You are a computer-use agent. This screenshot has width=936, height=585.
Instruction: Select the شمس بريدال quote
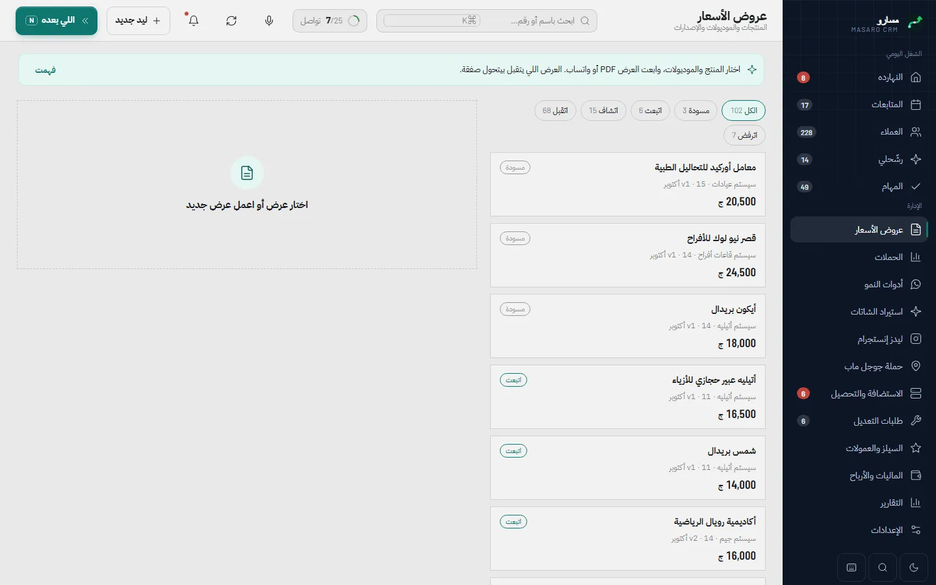click(628, 468)
